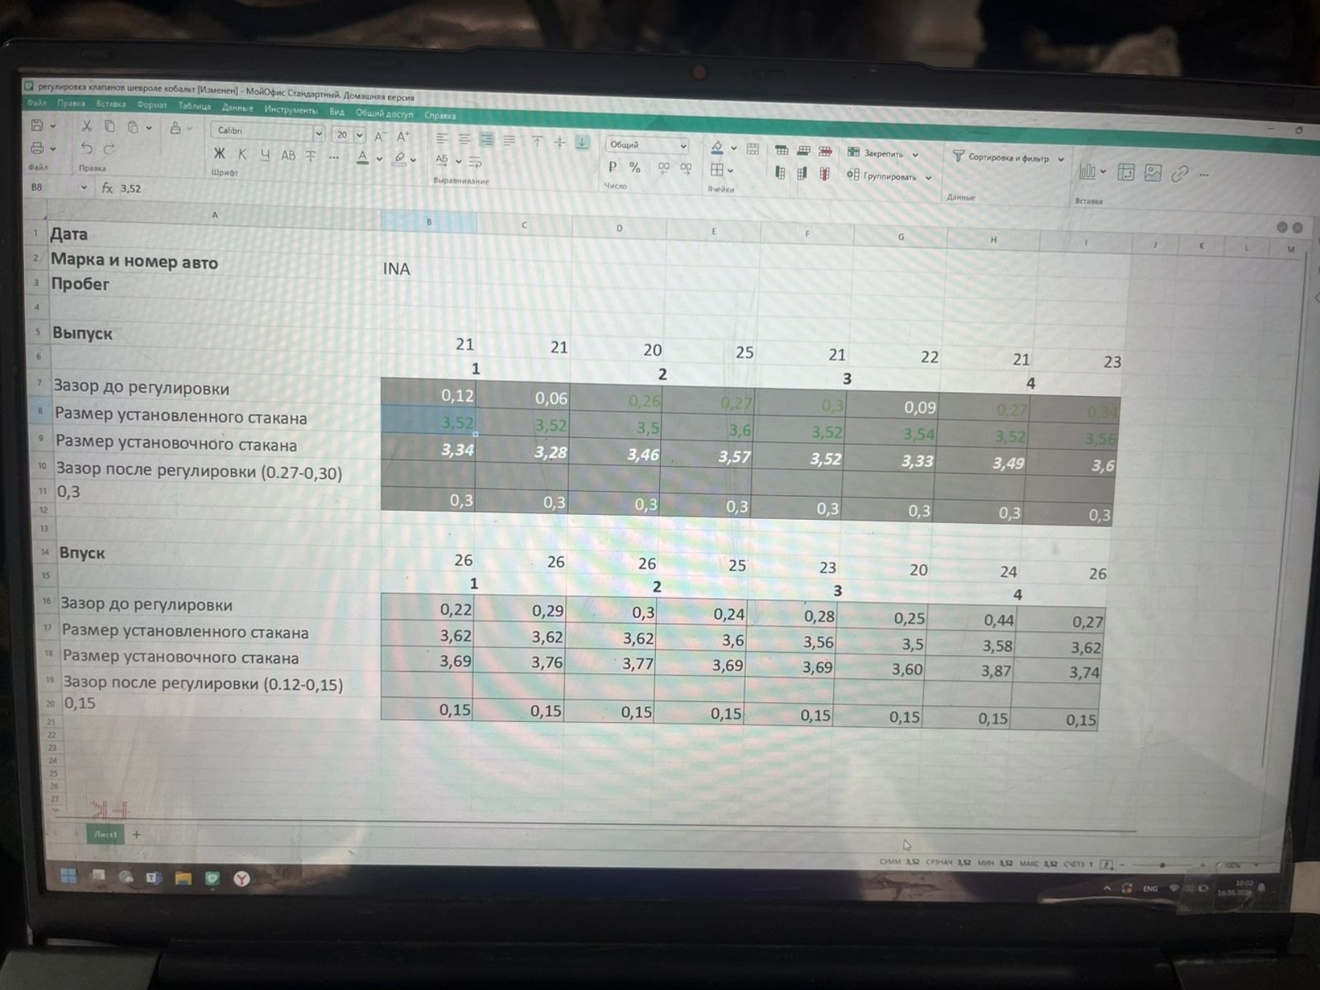Open the B8 cell name box dropdown
1320x990 pixels.
click(x=84, y=187)
